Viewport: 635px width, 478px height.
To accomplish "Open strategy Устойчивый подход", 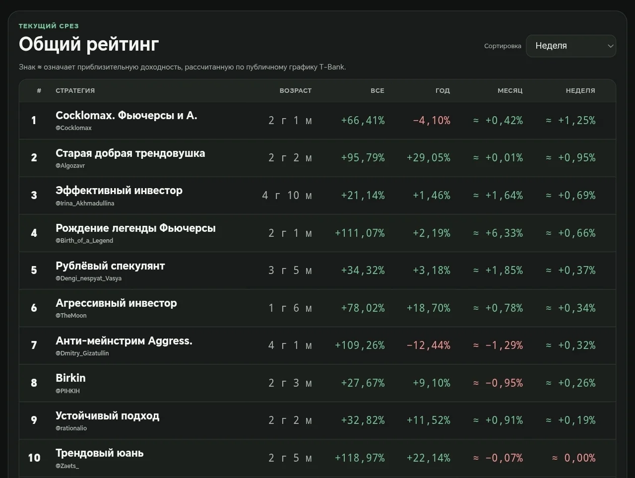I will 108,415.
